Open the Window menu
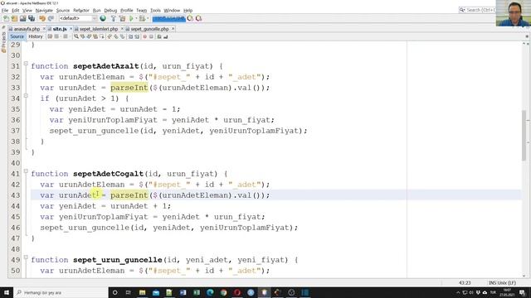This screenshot has height=298, width=531. [x=172, y=11]
